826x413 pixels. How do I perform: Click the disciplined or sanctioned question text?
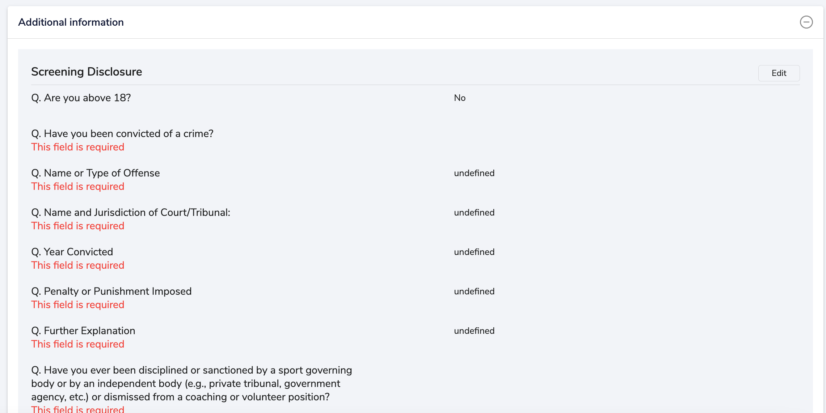191,383
